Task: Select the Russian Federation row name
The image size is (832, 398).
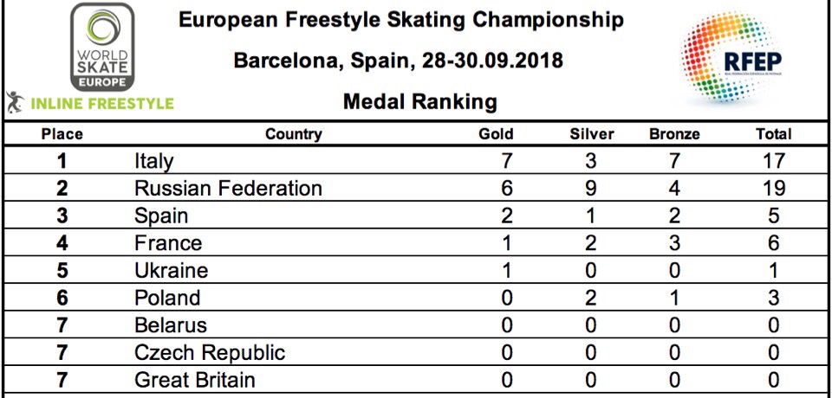Action: [229, 189]
